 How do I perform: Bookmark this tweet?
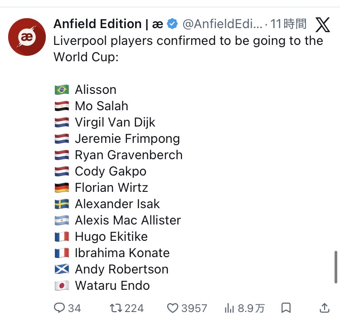[x=286, y=308]
